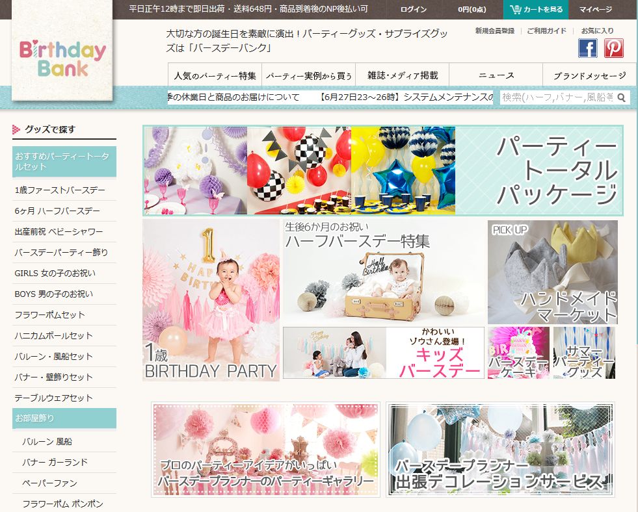Open the ご利用ガイド guide link

coord(546,31)
